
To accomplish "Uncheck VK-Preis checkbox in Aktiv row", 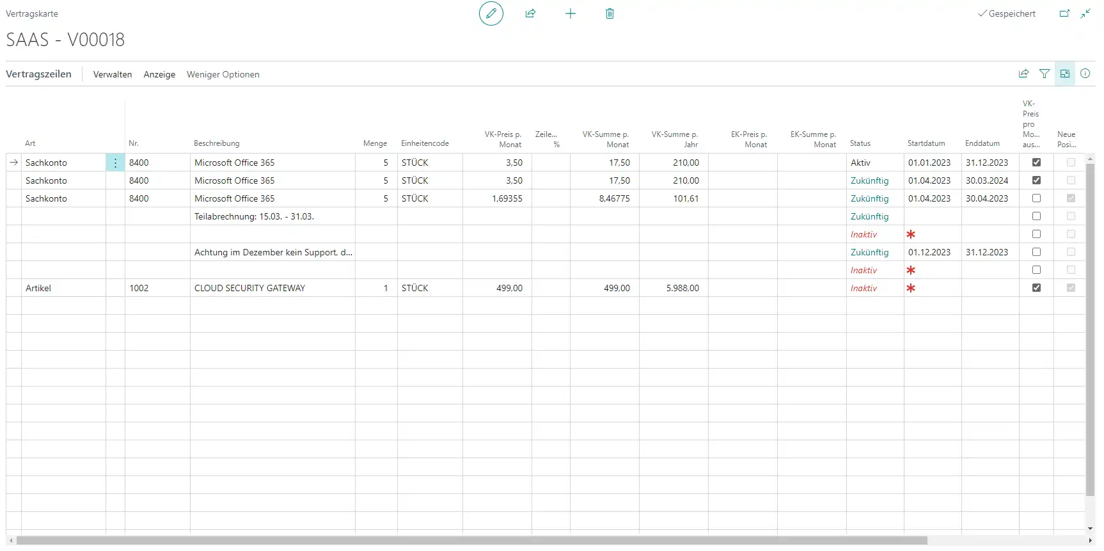I will (x=1036, y=163).
